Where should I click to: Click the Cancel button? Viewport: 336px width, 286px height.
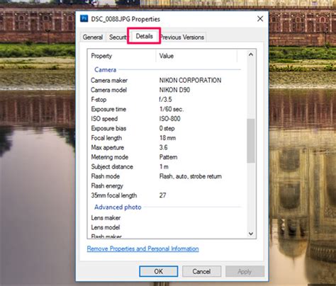[201, 271]
